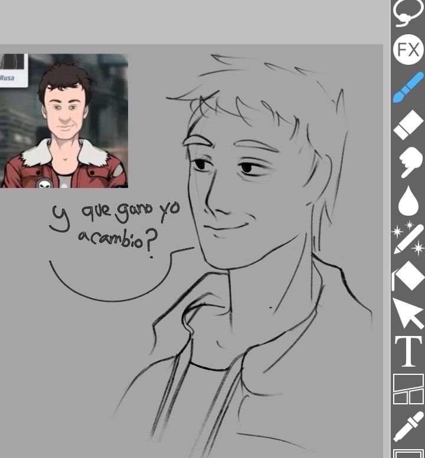Select the Blur water-drop tool

408,200
